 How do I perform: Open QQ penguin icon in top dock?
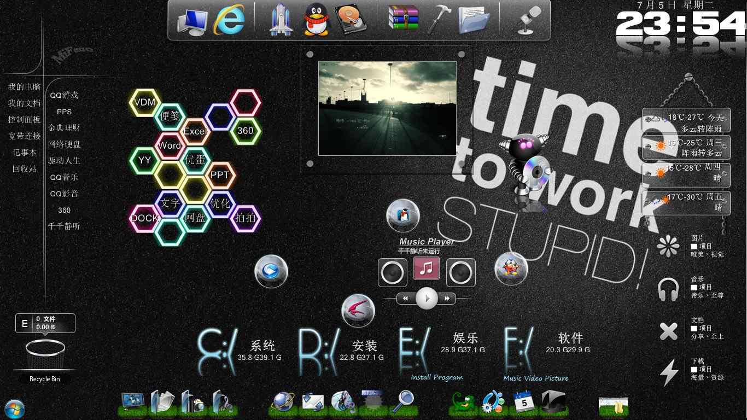[317, 21]
